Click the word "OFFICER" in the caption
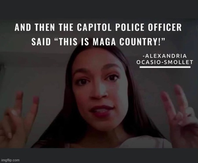Screen dimensions: 198x163 coord(165,27)
